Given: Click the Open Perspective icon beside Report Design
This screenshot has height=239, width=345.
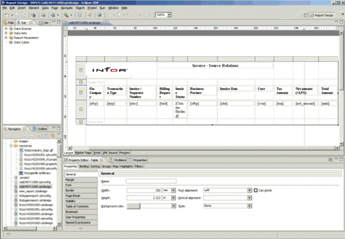Looking at the screenshot, I should click(x=305, y=15).
